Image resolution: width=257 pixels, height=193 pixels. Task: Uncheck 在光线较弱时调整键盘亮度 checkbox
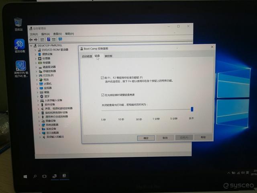coord(103,95)
